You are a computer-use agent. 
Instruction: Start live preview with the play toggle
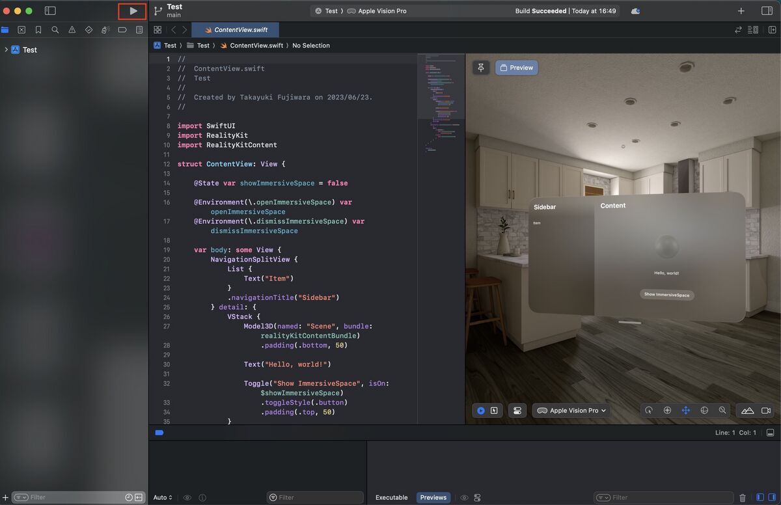click(481, 410)
